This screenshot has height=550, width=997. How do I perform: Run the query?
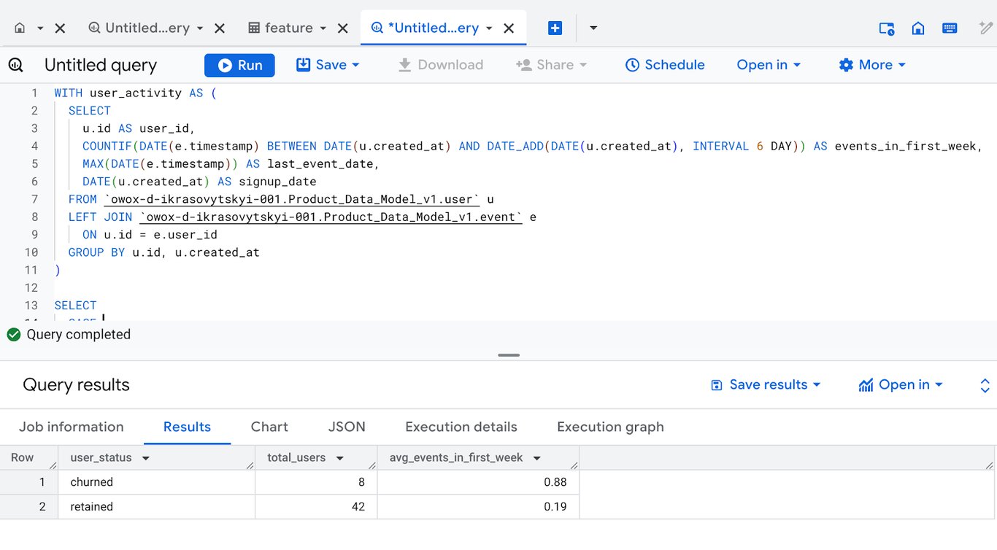click(x=239, y=65)
